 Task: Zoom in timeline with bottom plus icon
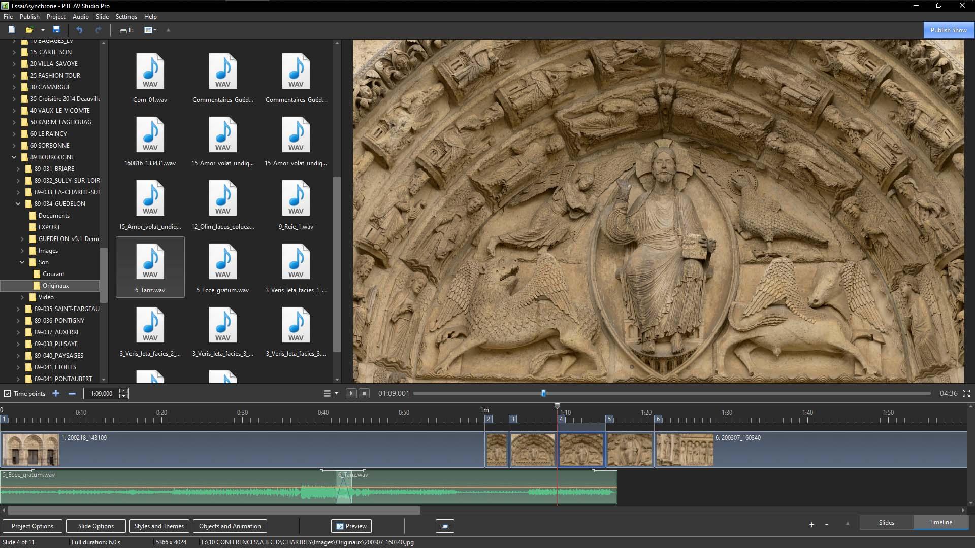click(x=811, y=524)
